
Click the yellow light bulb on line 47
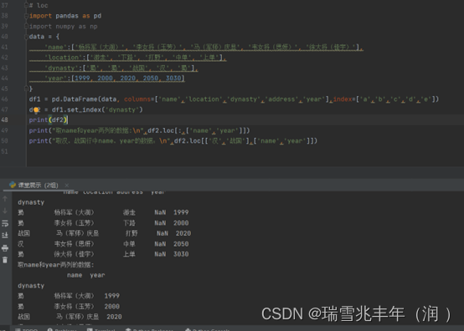[36, 110]
